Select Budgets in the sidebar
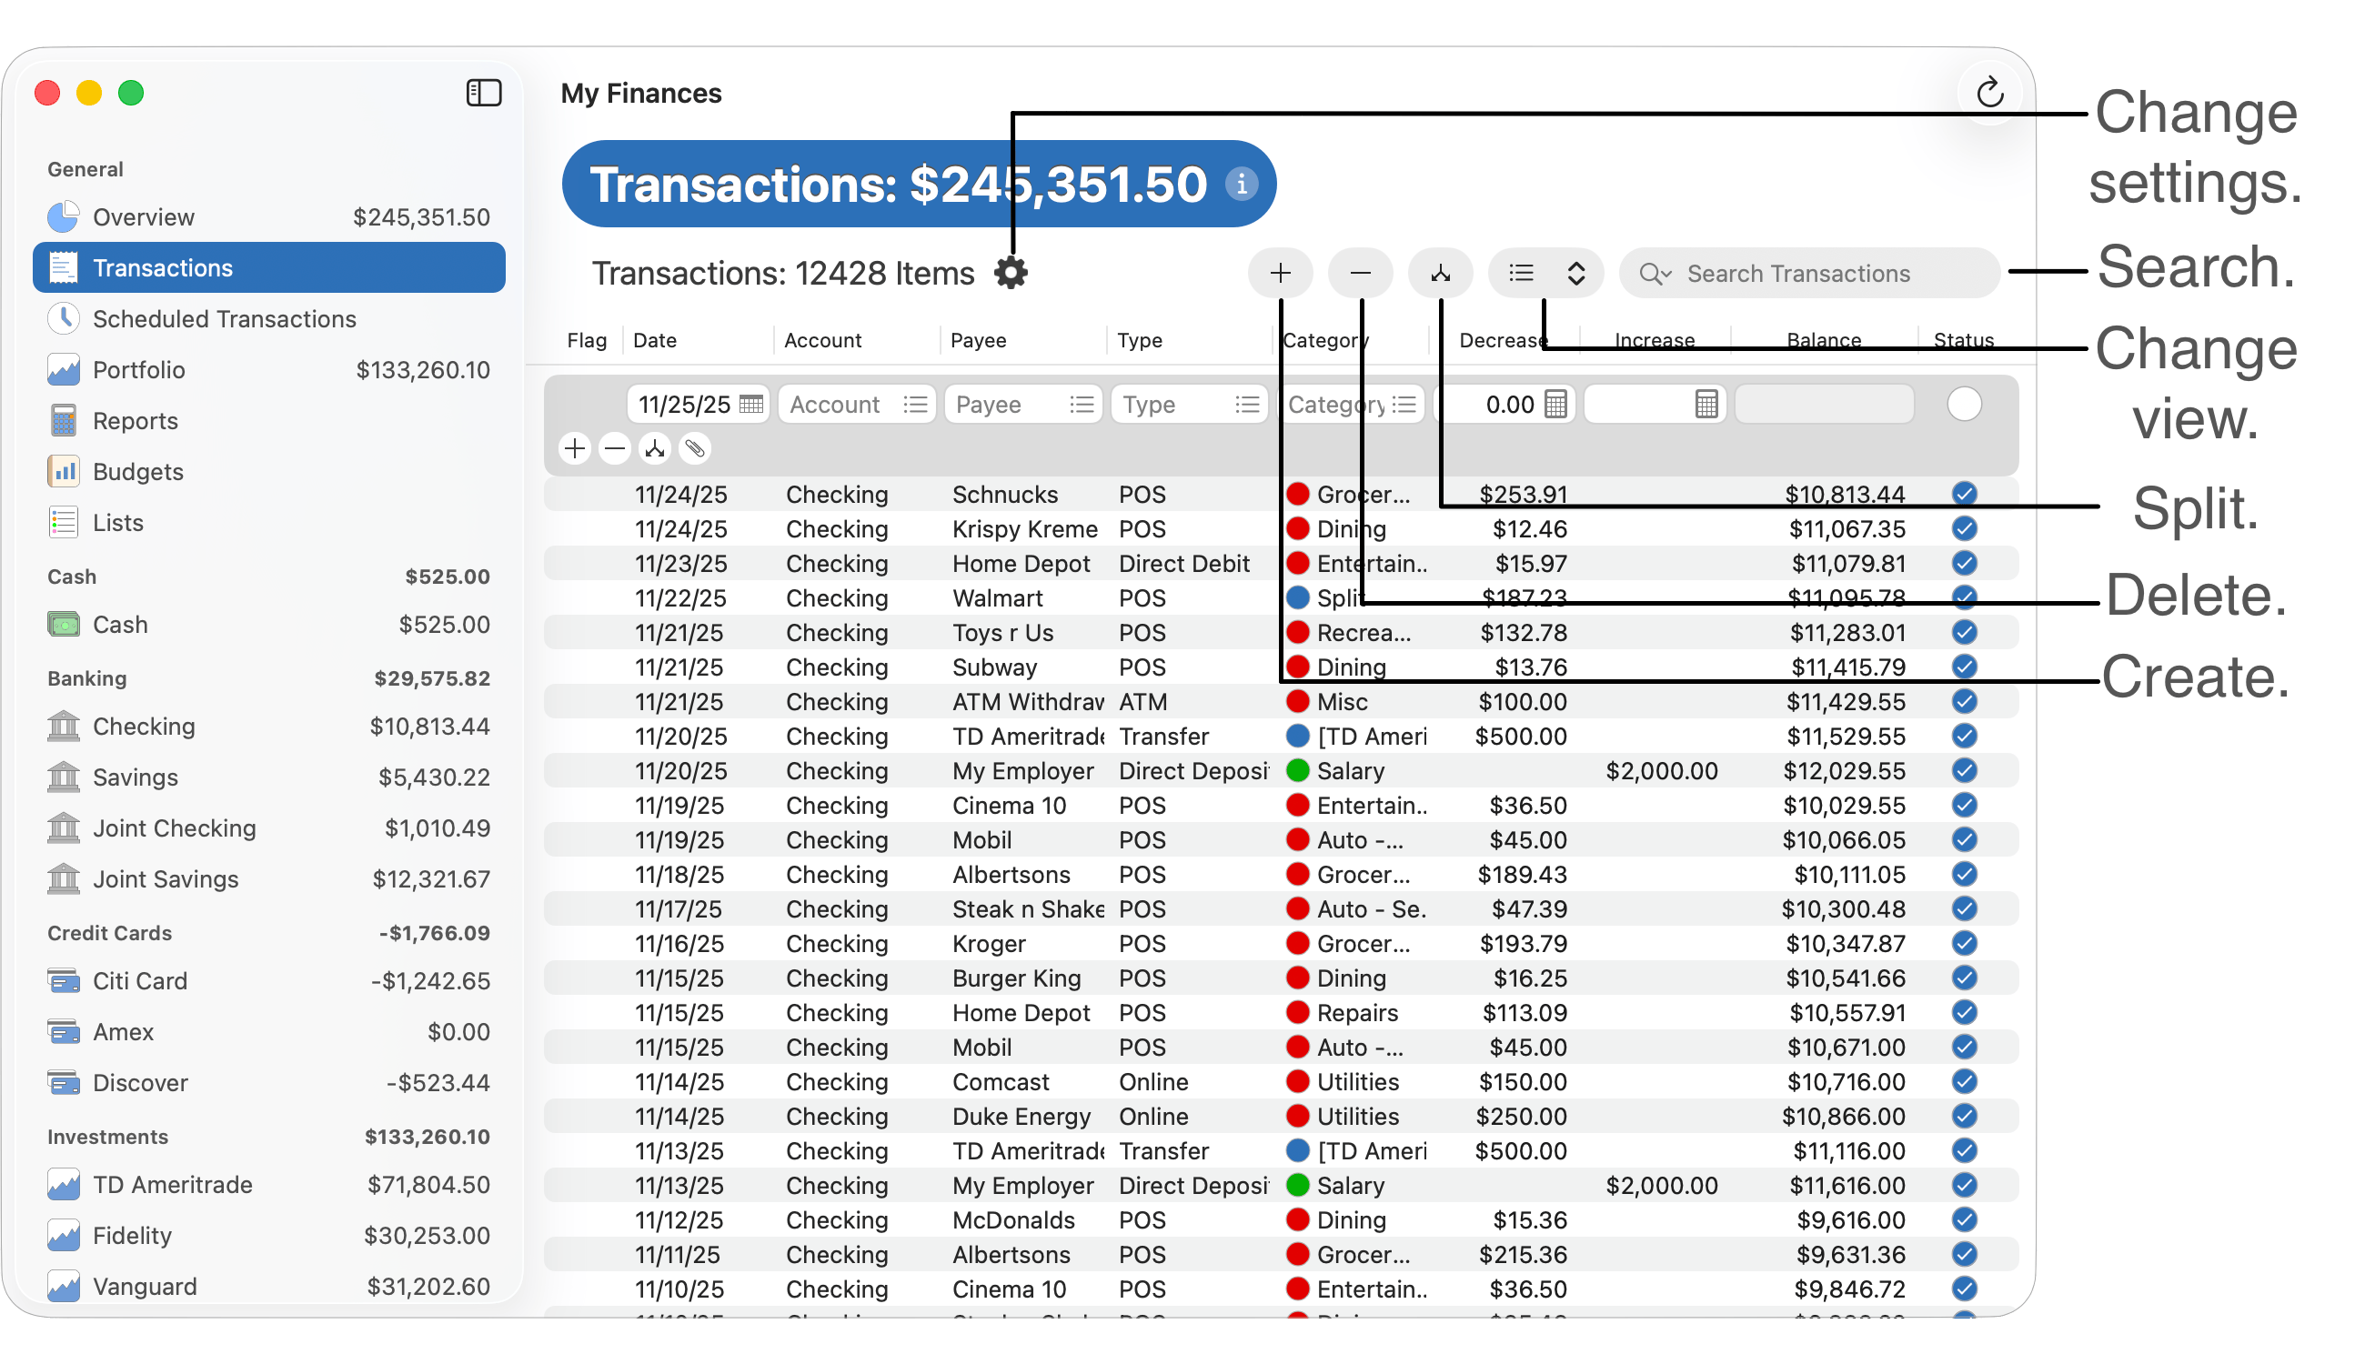Image resolution: width=2365 pixels, height=1364 pixels. 137,471
